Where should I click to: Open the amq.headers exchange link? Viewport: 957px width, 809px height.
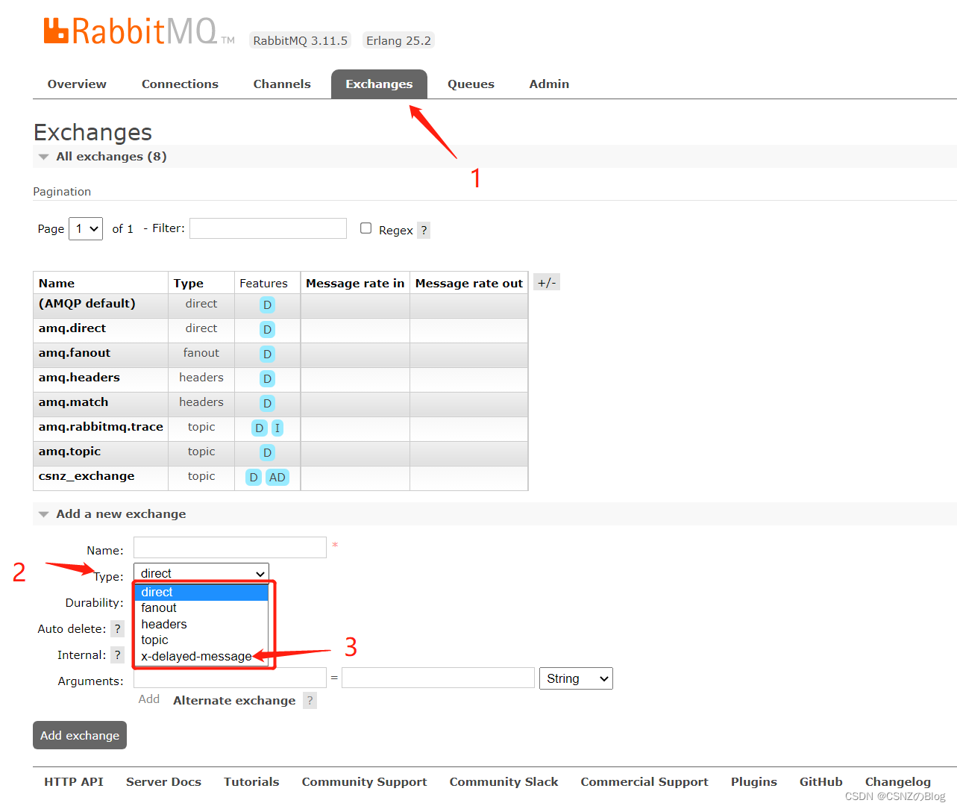coord(79,378)
